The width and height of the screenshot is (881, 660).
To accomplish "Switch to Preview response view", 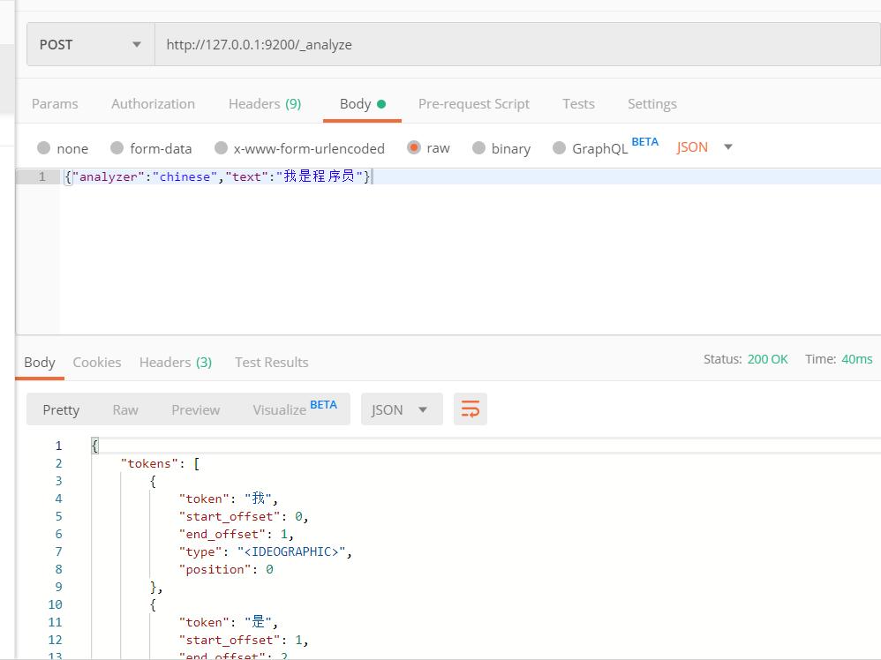I will pyautogui.click(x=195, y=410).
